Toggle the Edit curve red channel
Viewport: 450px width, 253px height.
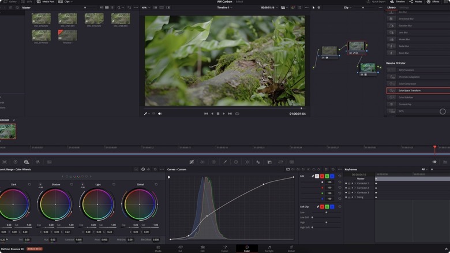coord(322,176)
